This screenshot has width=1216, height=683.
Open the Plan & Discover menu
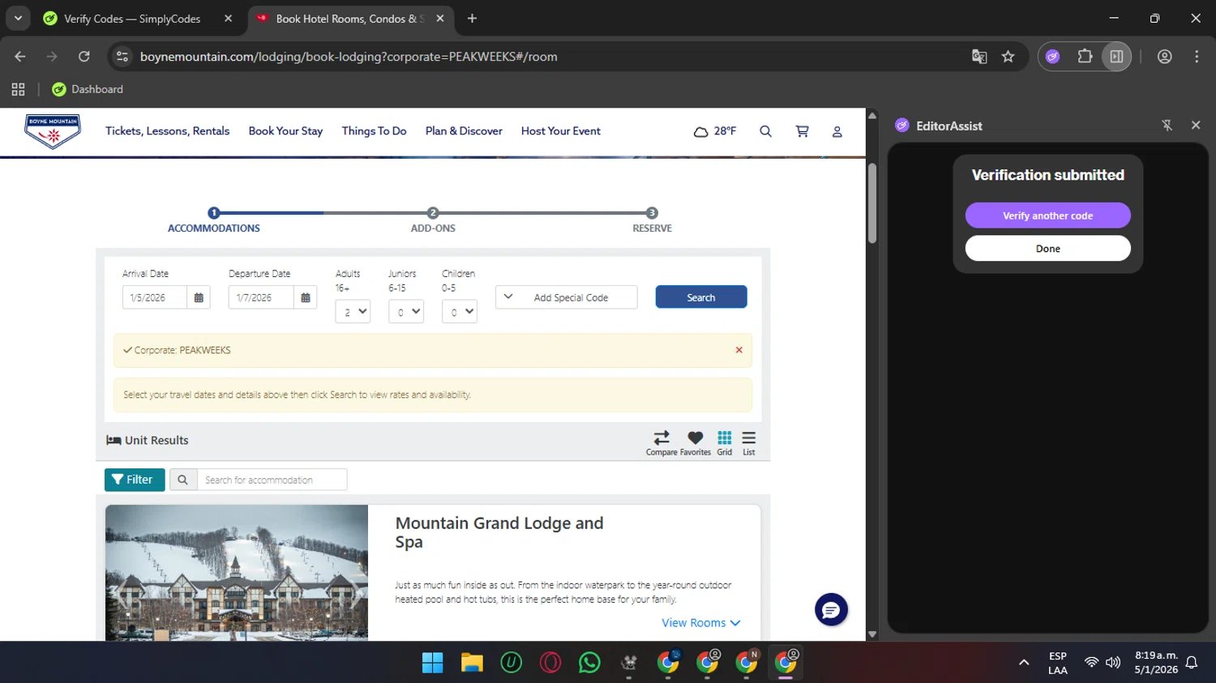(464, 131)
